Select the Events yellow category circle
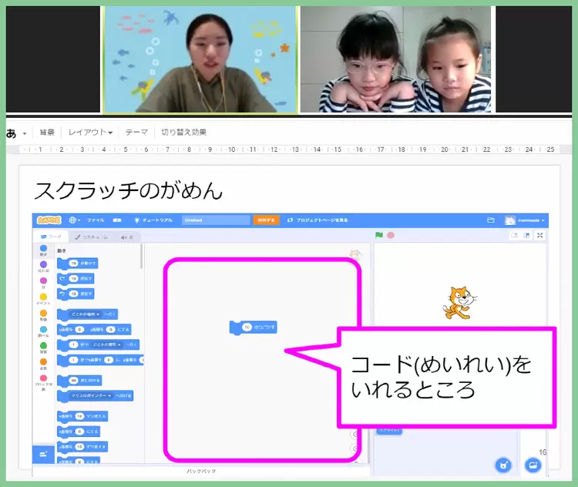The height and width of the screenshot is (487, 578). click(43, 297)
